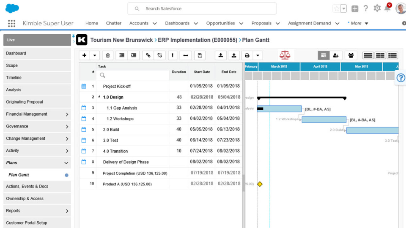Viewport: 406px width, 228px height.
Task: Click the help question mark bubble
Action: (401, 78)
